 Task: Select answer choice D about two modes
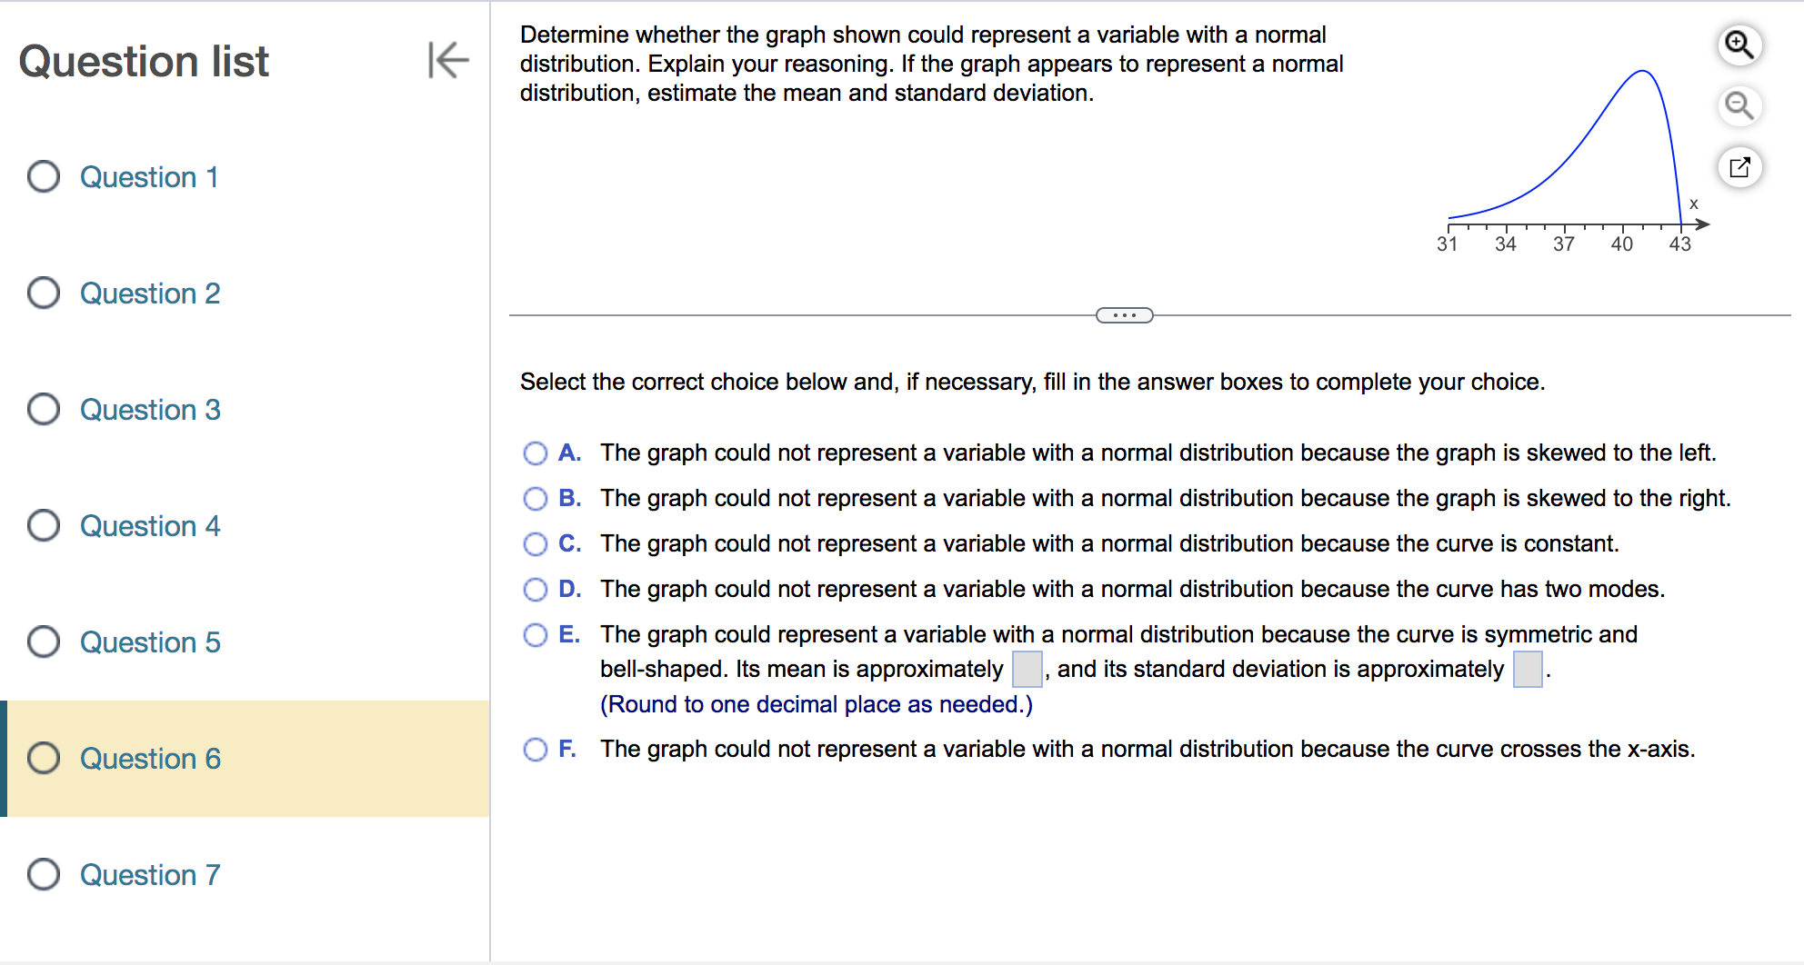(536, 589)
